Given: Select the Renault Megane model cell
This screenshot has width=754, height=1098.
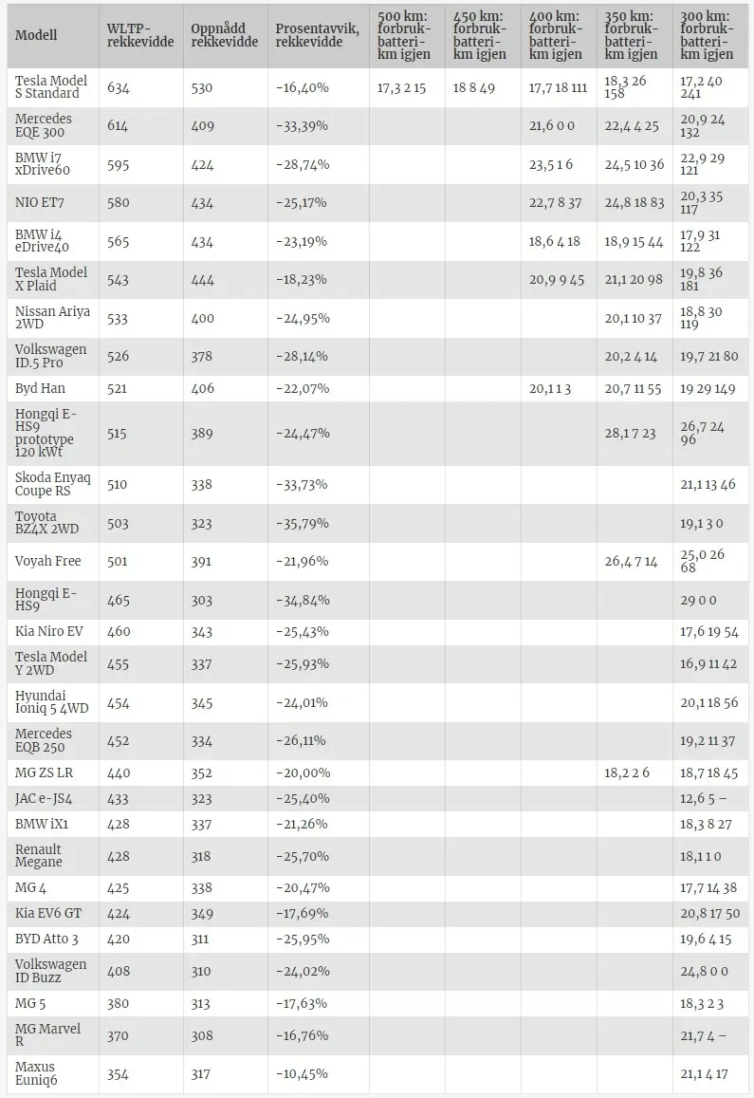Looking at the screenshot, I should (39, 856).
